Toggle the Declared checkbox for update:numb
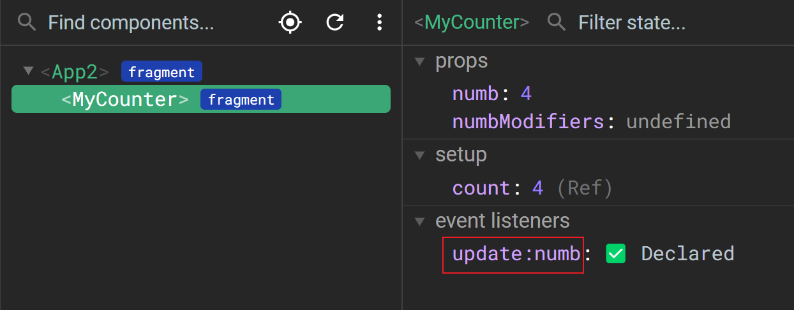 point(615,254)
